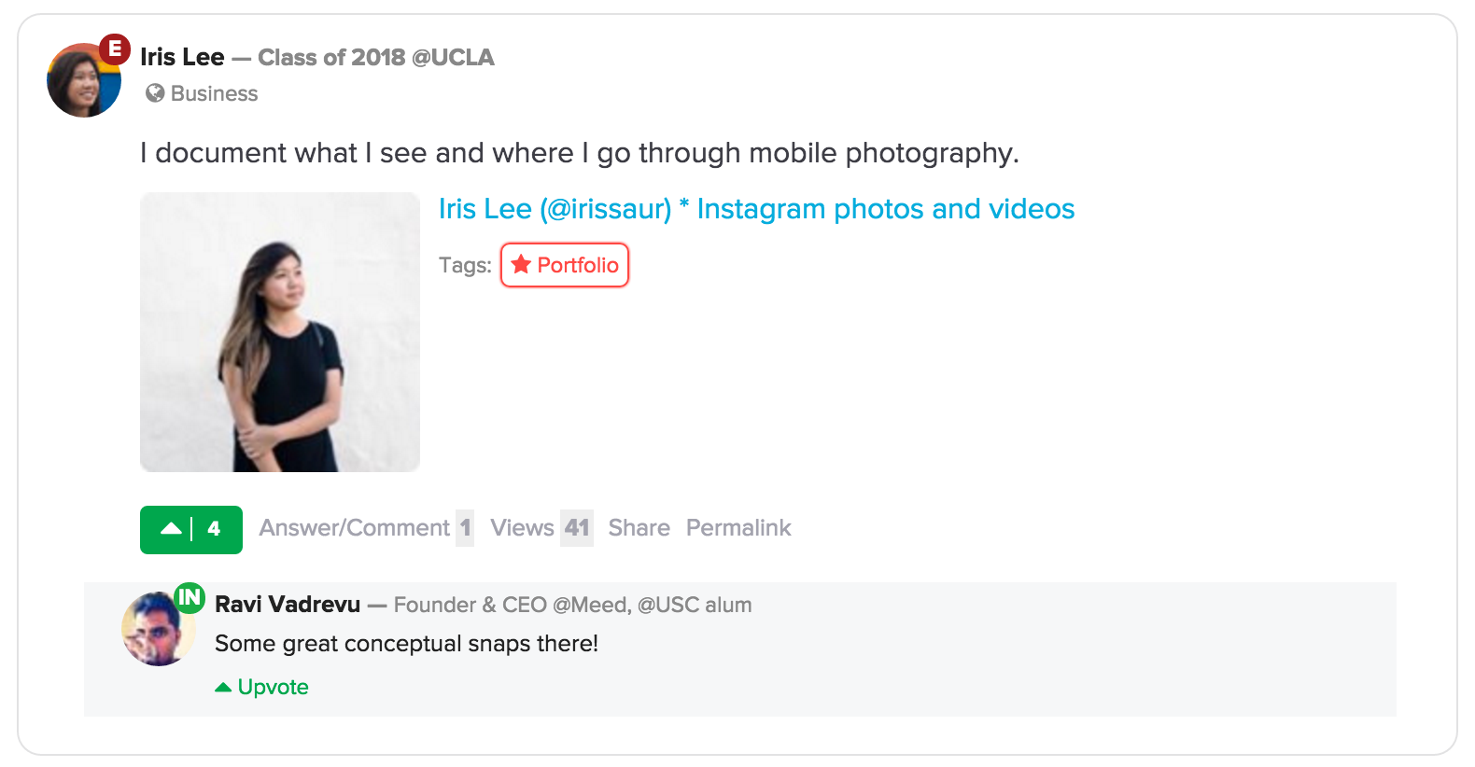Screen dimensions: 1475x767
Task: Open the Iris Lee Instagram photos link
Action: pyautogui.click(x=756, y=209)
